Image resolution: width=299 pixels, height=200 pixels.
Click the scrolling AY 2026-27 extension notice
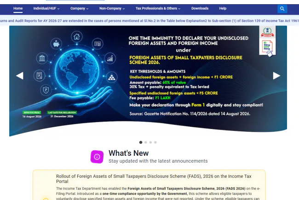click(x=149, y=21)
